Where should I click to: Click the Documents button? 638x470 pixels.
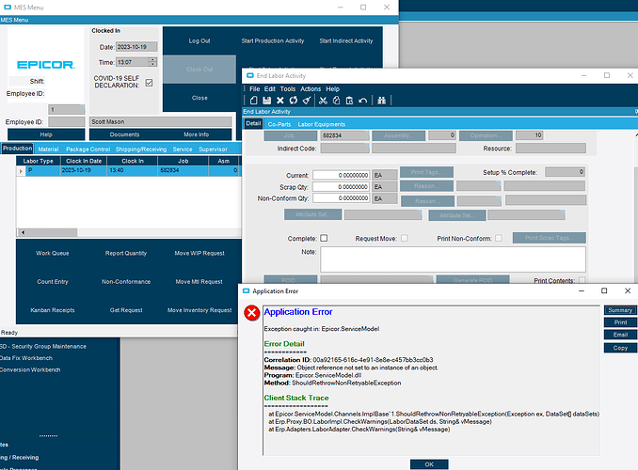(x=124, y=134)
